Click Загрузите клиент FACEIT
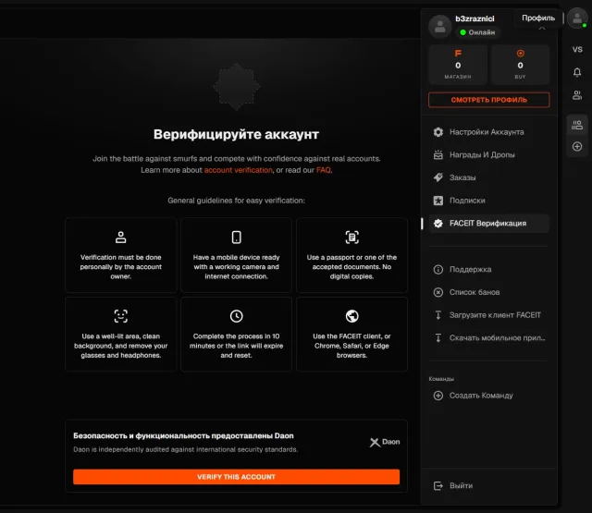 489,315
